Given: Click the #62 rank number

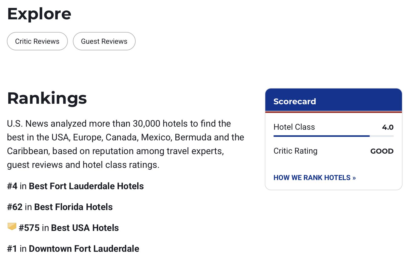Looking at the screenshot, I should pyautogui.click(x=15, y=207).
